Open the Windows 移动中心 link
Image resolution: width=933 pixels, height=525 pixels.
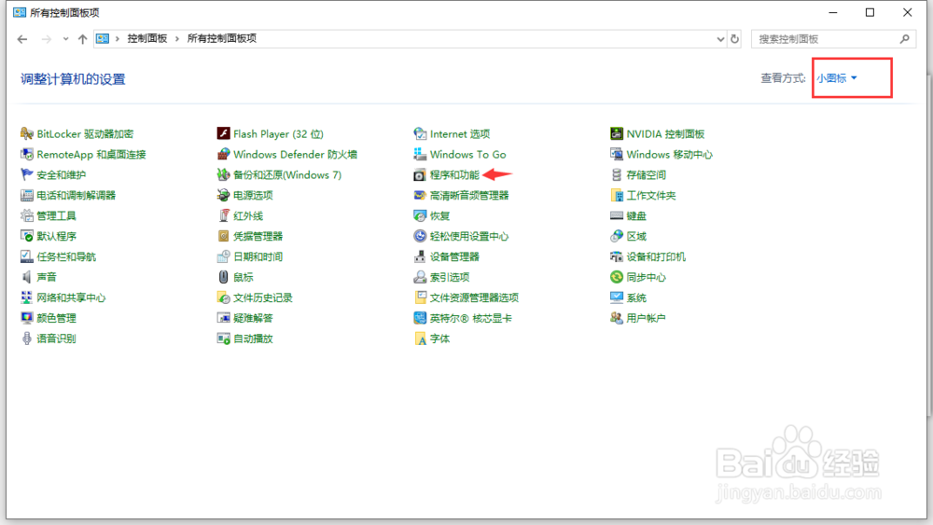click(669, 154)
